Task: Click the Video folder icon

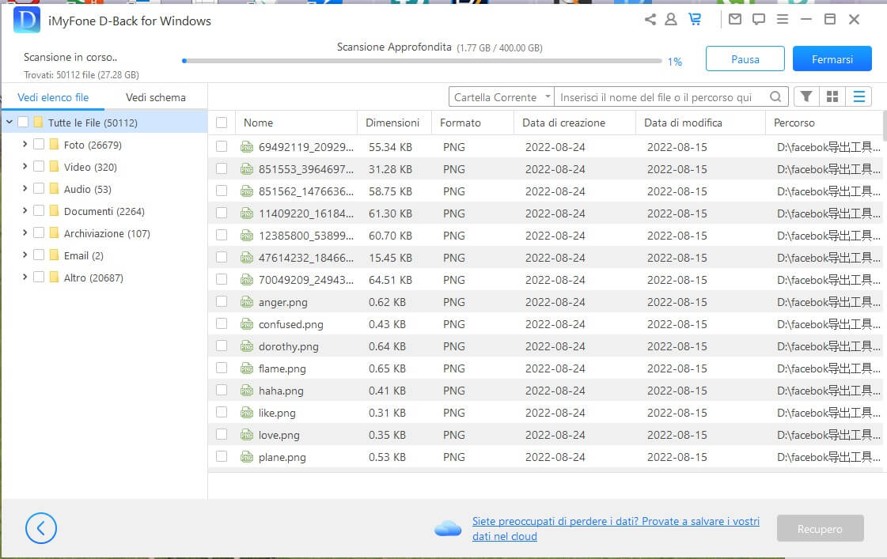Action: (x=55, y=166)
